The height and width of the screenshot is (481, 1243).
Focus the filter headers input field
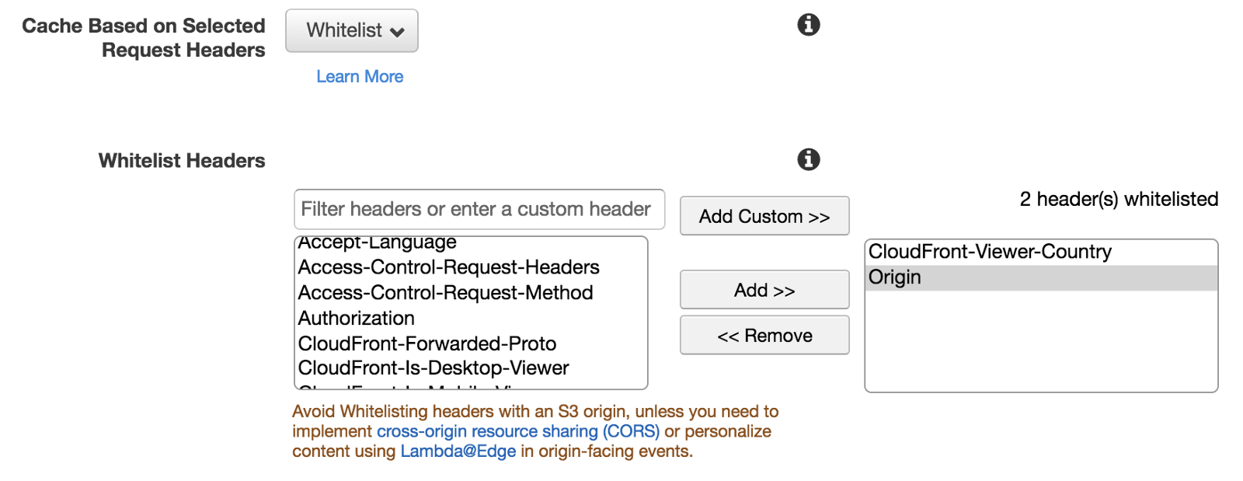pyautogui.click(x=479, y=209)
